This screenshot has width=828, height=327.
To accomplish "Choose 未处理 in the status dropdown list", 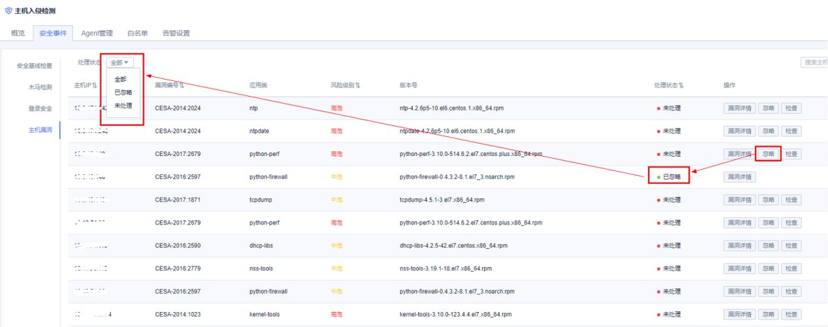I will pyautogui.click(x=123, y=105).
